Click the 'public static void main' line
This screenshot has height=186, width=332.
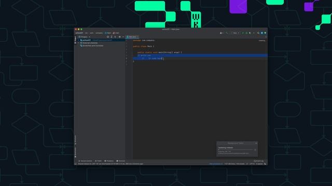click(x=160, y=52)
